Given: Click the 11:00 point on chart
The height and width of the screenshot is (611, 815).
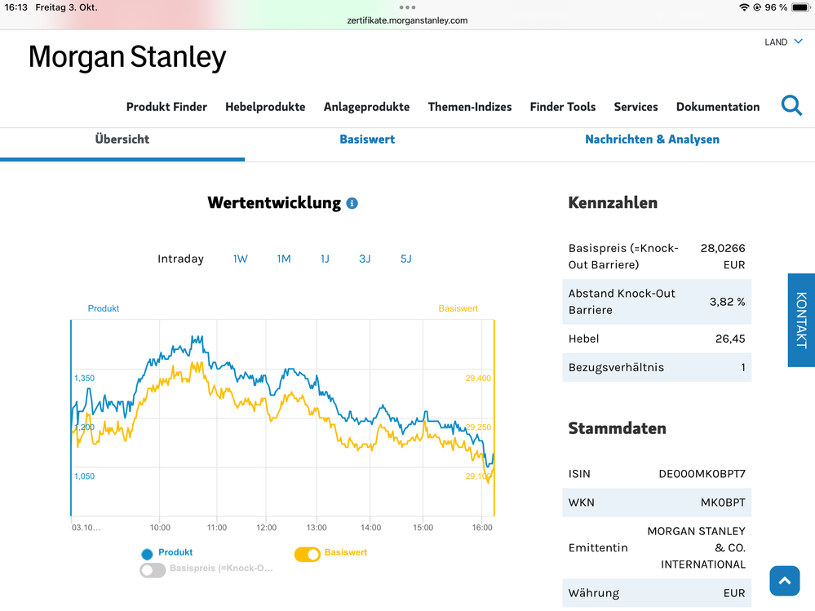Looking at the screenshot, I should coord(217,392).
